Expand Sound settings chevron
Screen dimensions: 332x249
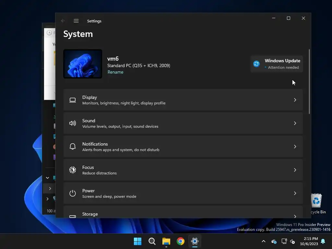295,123
